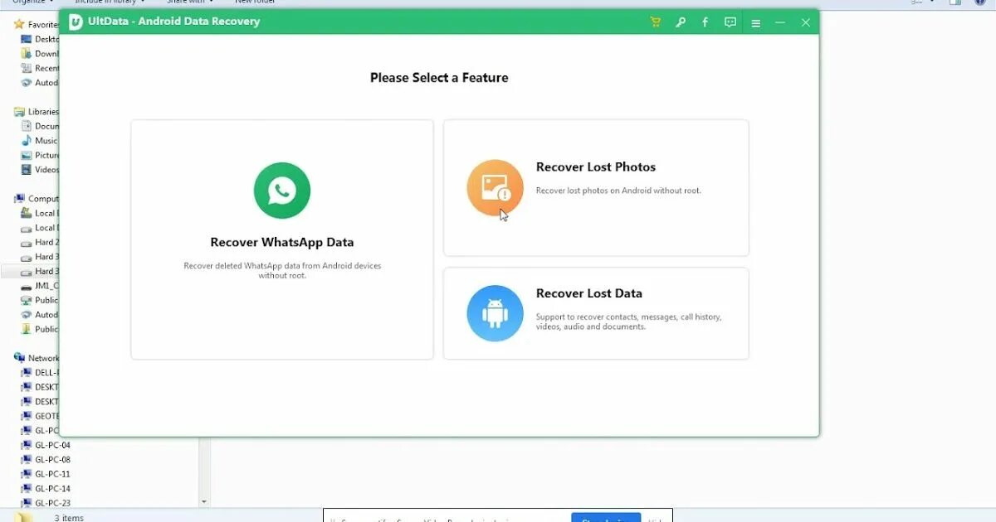Viewport: 996px width, 522px height.
Task: Select Network in Explorer sidebar
Action: point(37,358)
